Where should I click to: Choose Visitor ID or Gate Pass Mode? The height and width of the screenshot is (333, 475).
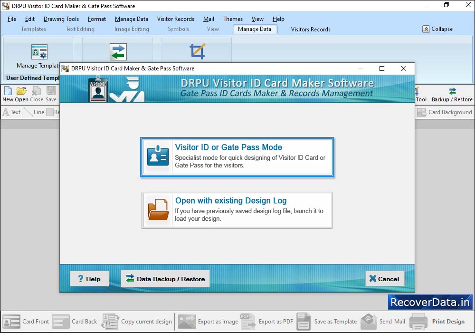tap(237, 157)
